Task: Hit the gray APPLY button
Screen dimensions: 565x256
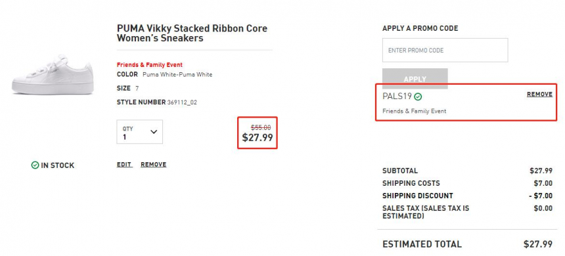Action: 415,79
